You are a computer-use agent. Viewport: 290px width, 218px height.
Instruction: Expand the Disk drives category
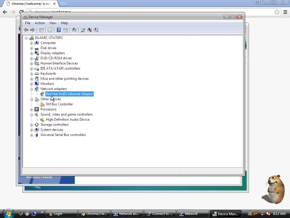coord(32,48)
